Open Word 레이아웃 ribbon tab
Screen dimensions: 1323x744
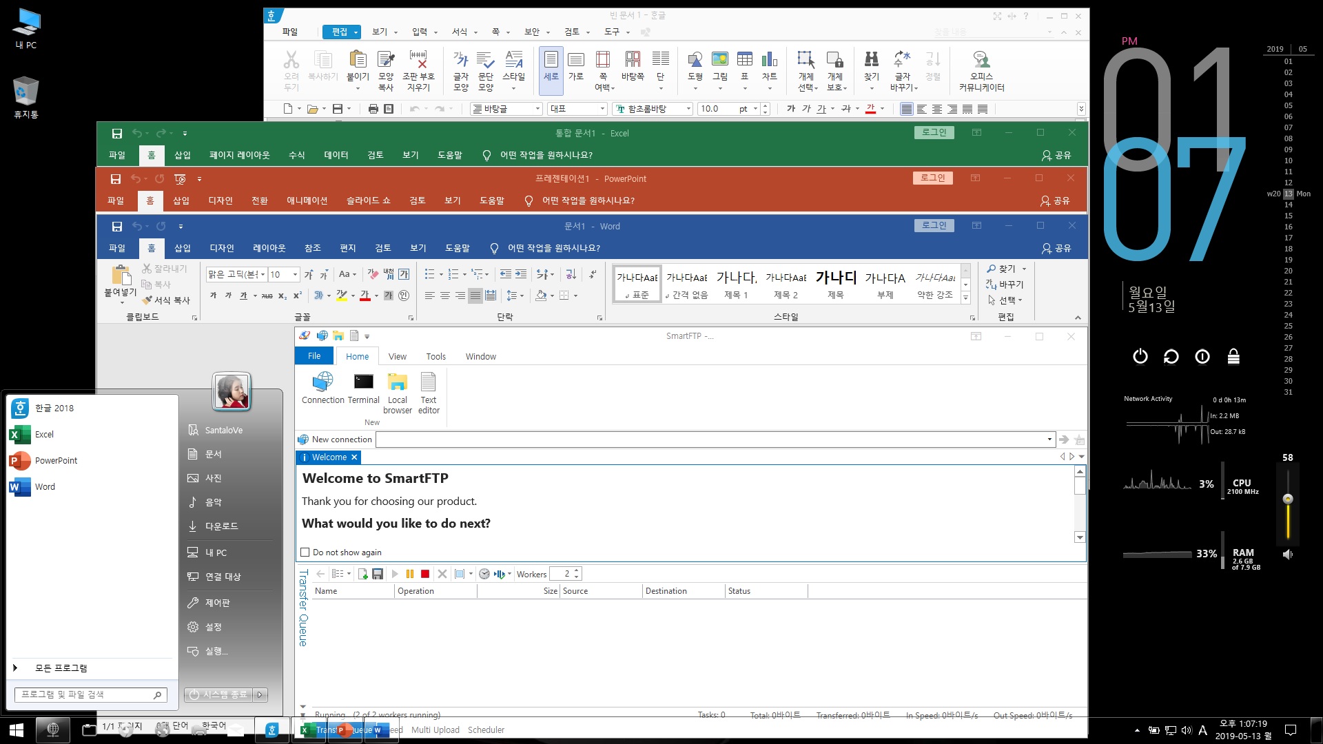269,248
